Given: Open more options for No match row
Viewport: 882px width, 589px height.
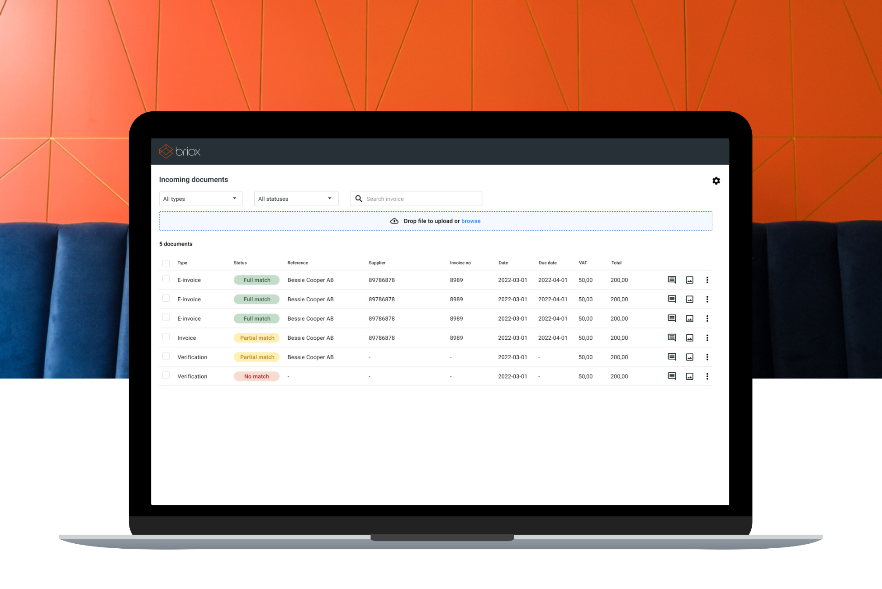Looking at the screenshot, I should coord(707,376).
